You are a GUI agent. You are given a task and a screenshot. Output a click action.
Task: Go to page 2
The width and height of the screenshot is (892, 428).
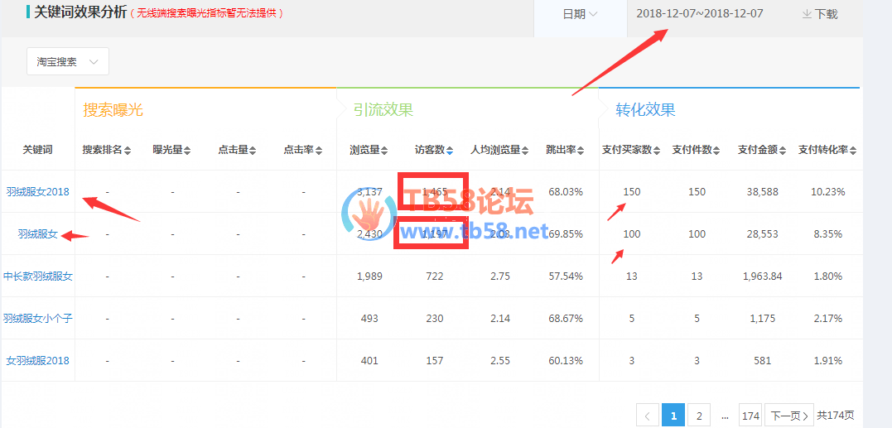pos(699,416)
